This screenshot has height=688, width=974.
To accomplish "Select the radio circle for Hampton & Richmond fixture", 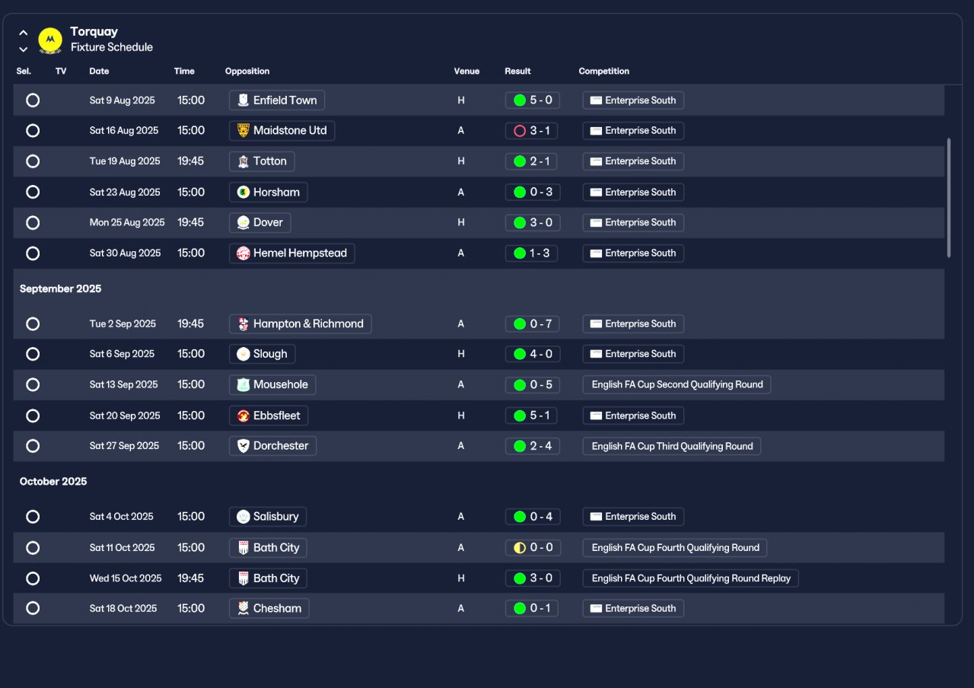I will [x=33, y=323].
